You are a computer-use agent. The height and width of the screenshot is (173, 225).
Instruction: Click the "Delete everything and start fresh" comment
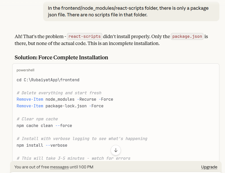pyautogui.click(x=59, y=93)
